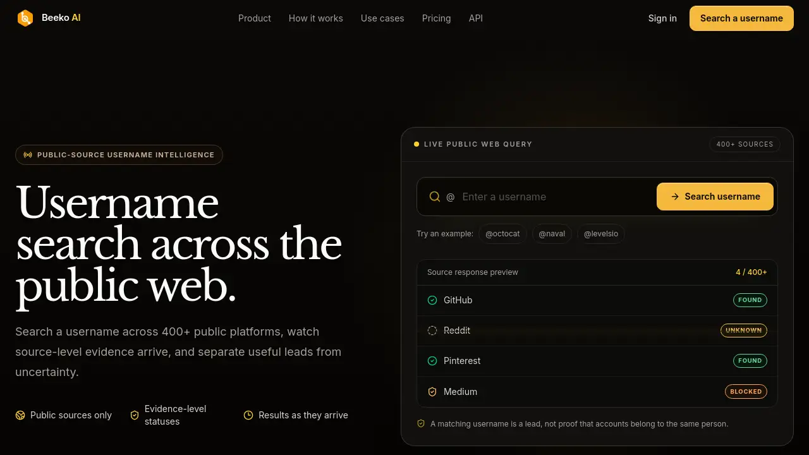Click the green check icon beside Pinterest
Screen dimensions: 809x455
point(432,361)
